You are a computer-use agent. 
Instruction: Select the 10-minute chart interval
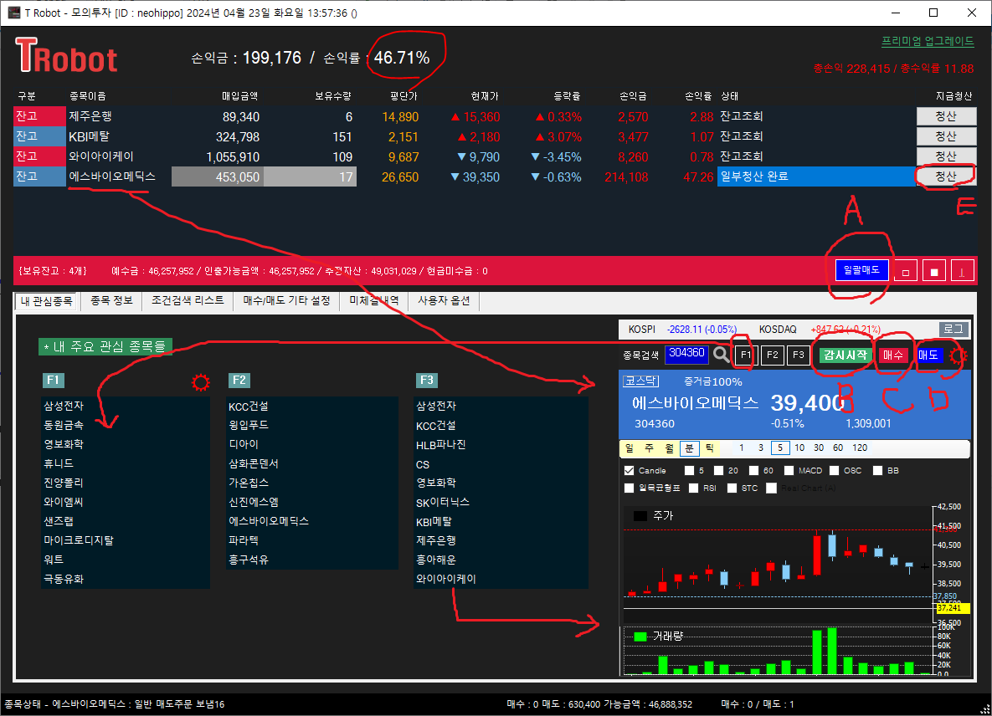pyautogui.click(x=799, y=448)
